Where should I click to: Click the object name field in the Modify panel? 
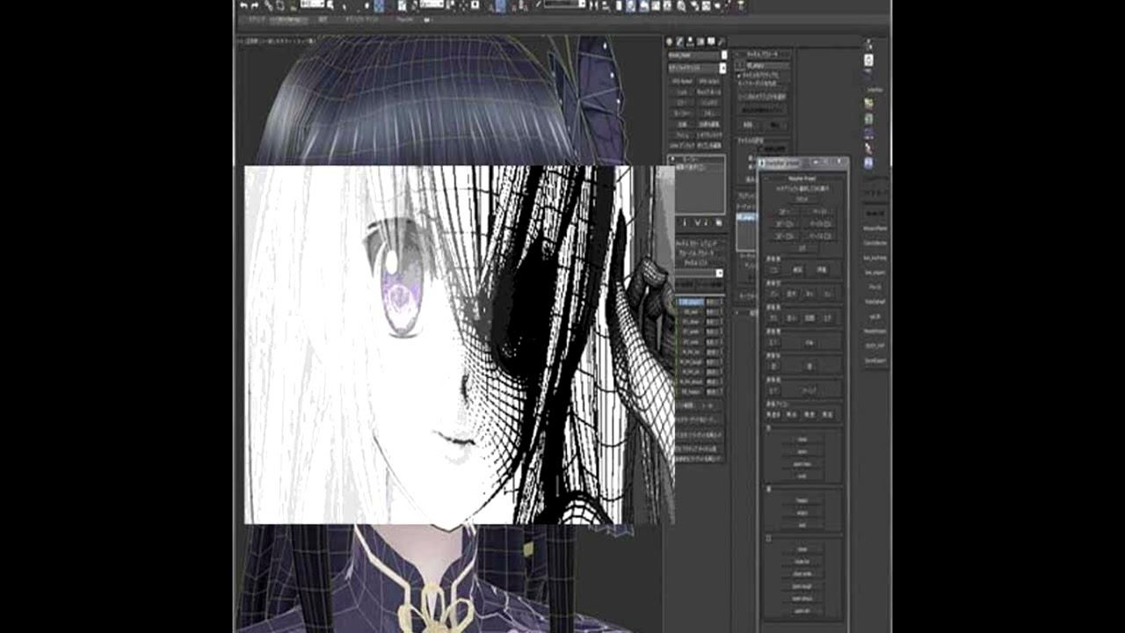click(x=693, y=55)
